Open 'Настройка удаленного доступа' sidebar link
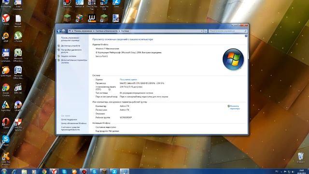 (x=71, y=51)
